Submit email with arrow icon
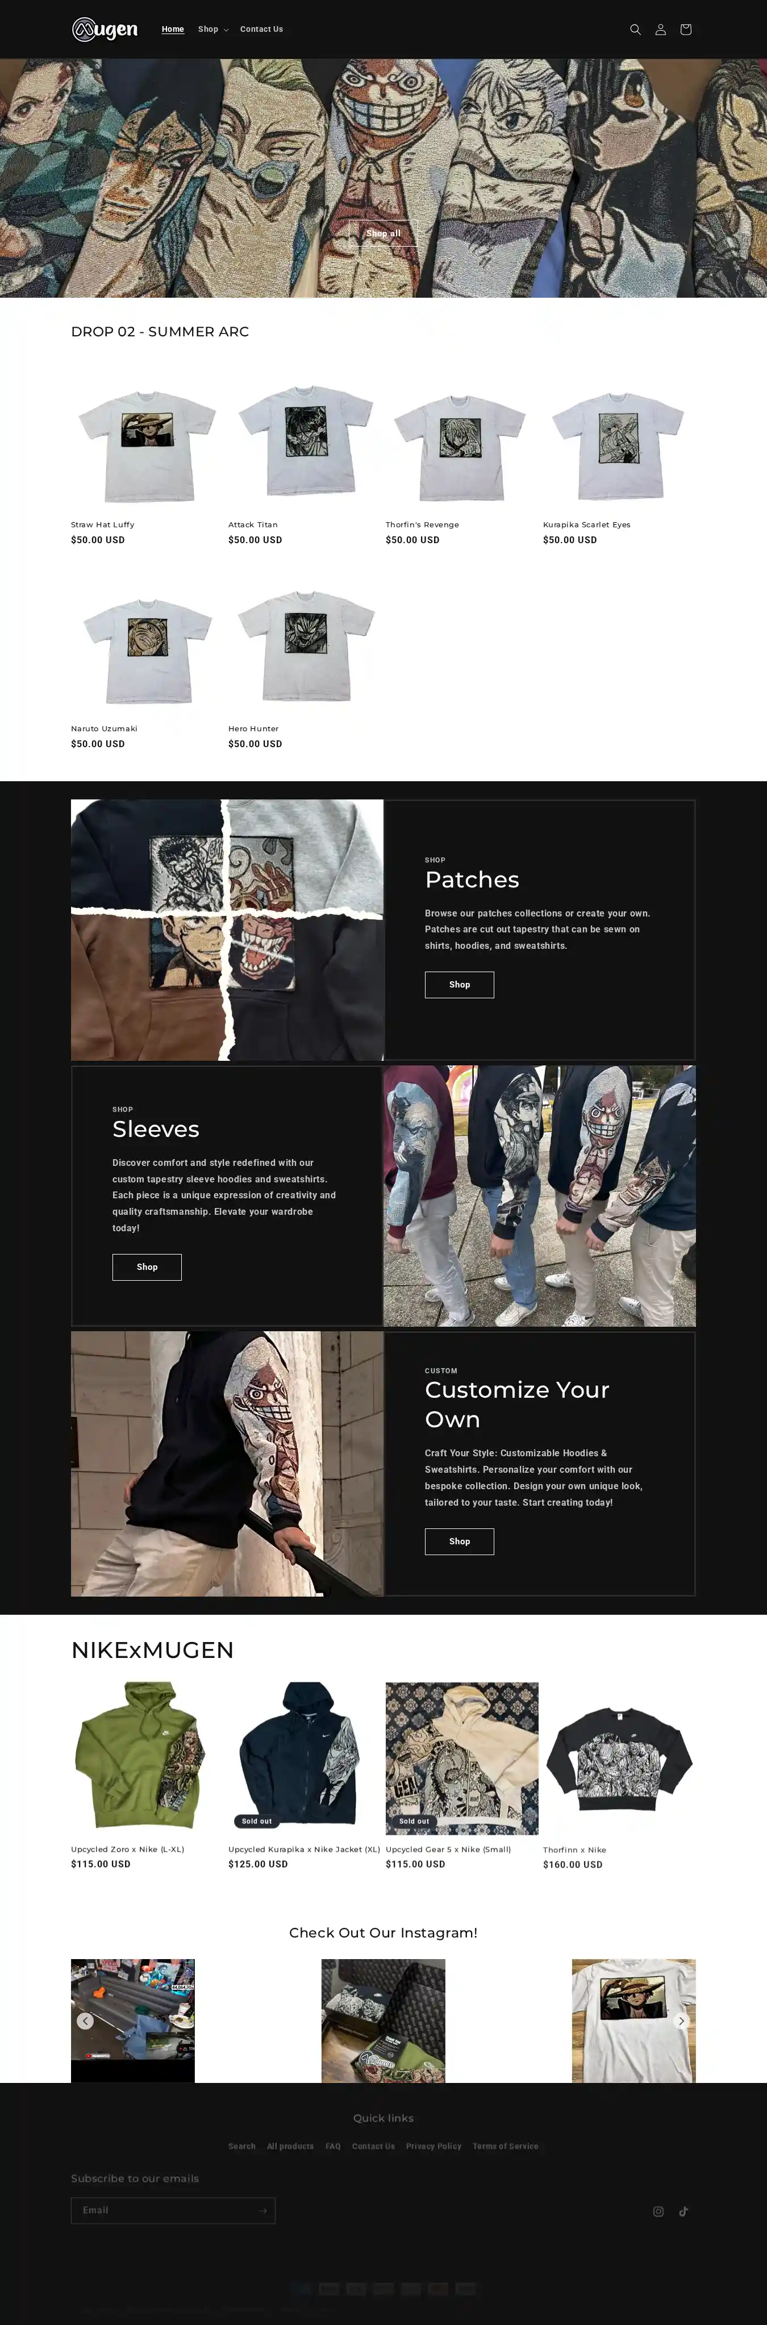The height and width of the screenshot is (2325, 767). (x=262, y=2210)
